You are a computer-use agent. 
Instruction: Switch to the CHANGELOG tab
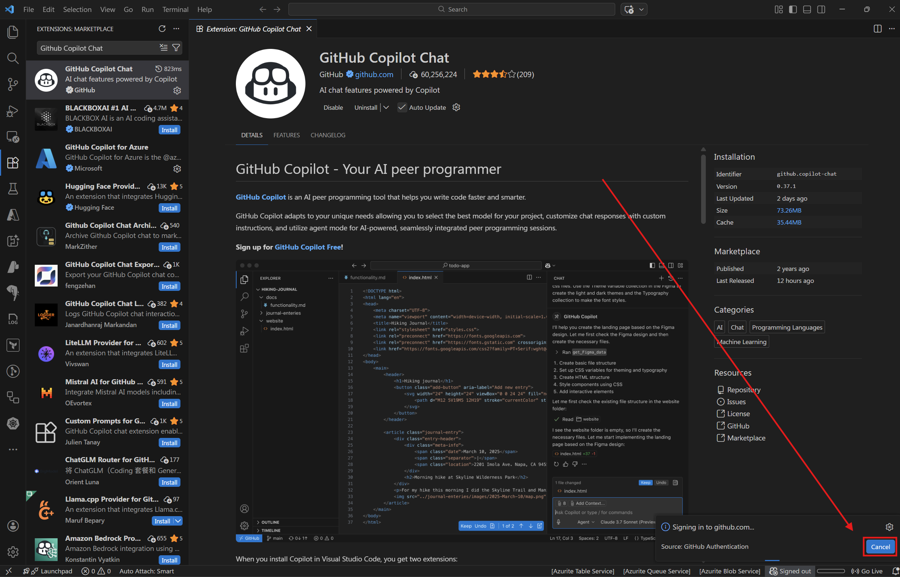pyautogui.click(x=328, y=135)
